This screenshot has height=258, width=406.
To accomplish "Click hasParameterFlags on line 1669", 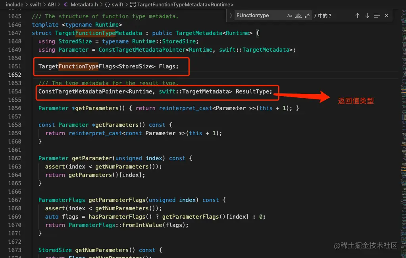I will pos(117,217).
